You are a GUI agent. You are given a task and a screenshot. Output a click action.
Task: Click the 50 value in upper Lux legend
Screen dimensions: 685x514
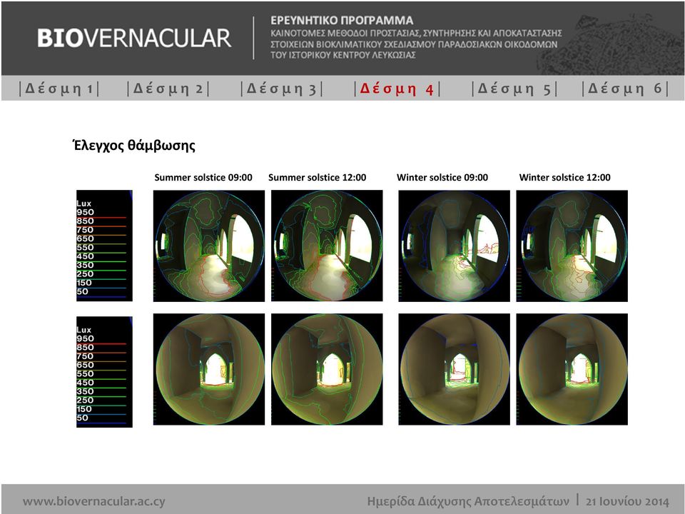point(83,291)
